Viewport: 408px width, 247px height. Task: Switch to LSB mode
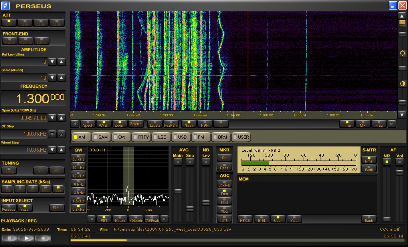tap(161, 137)
